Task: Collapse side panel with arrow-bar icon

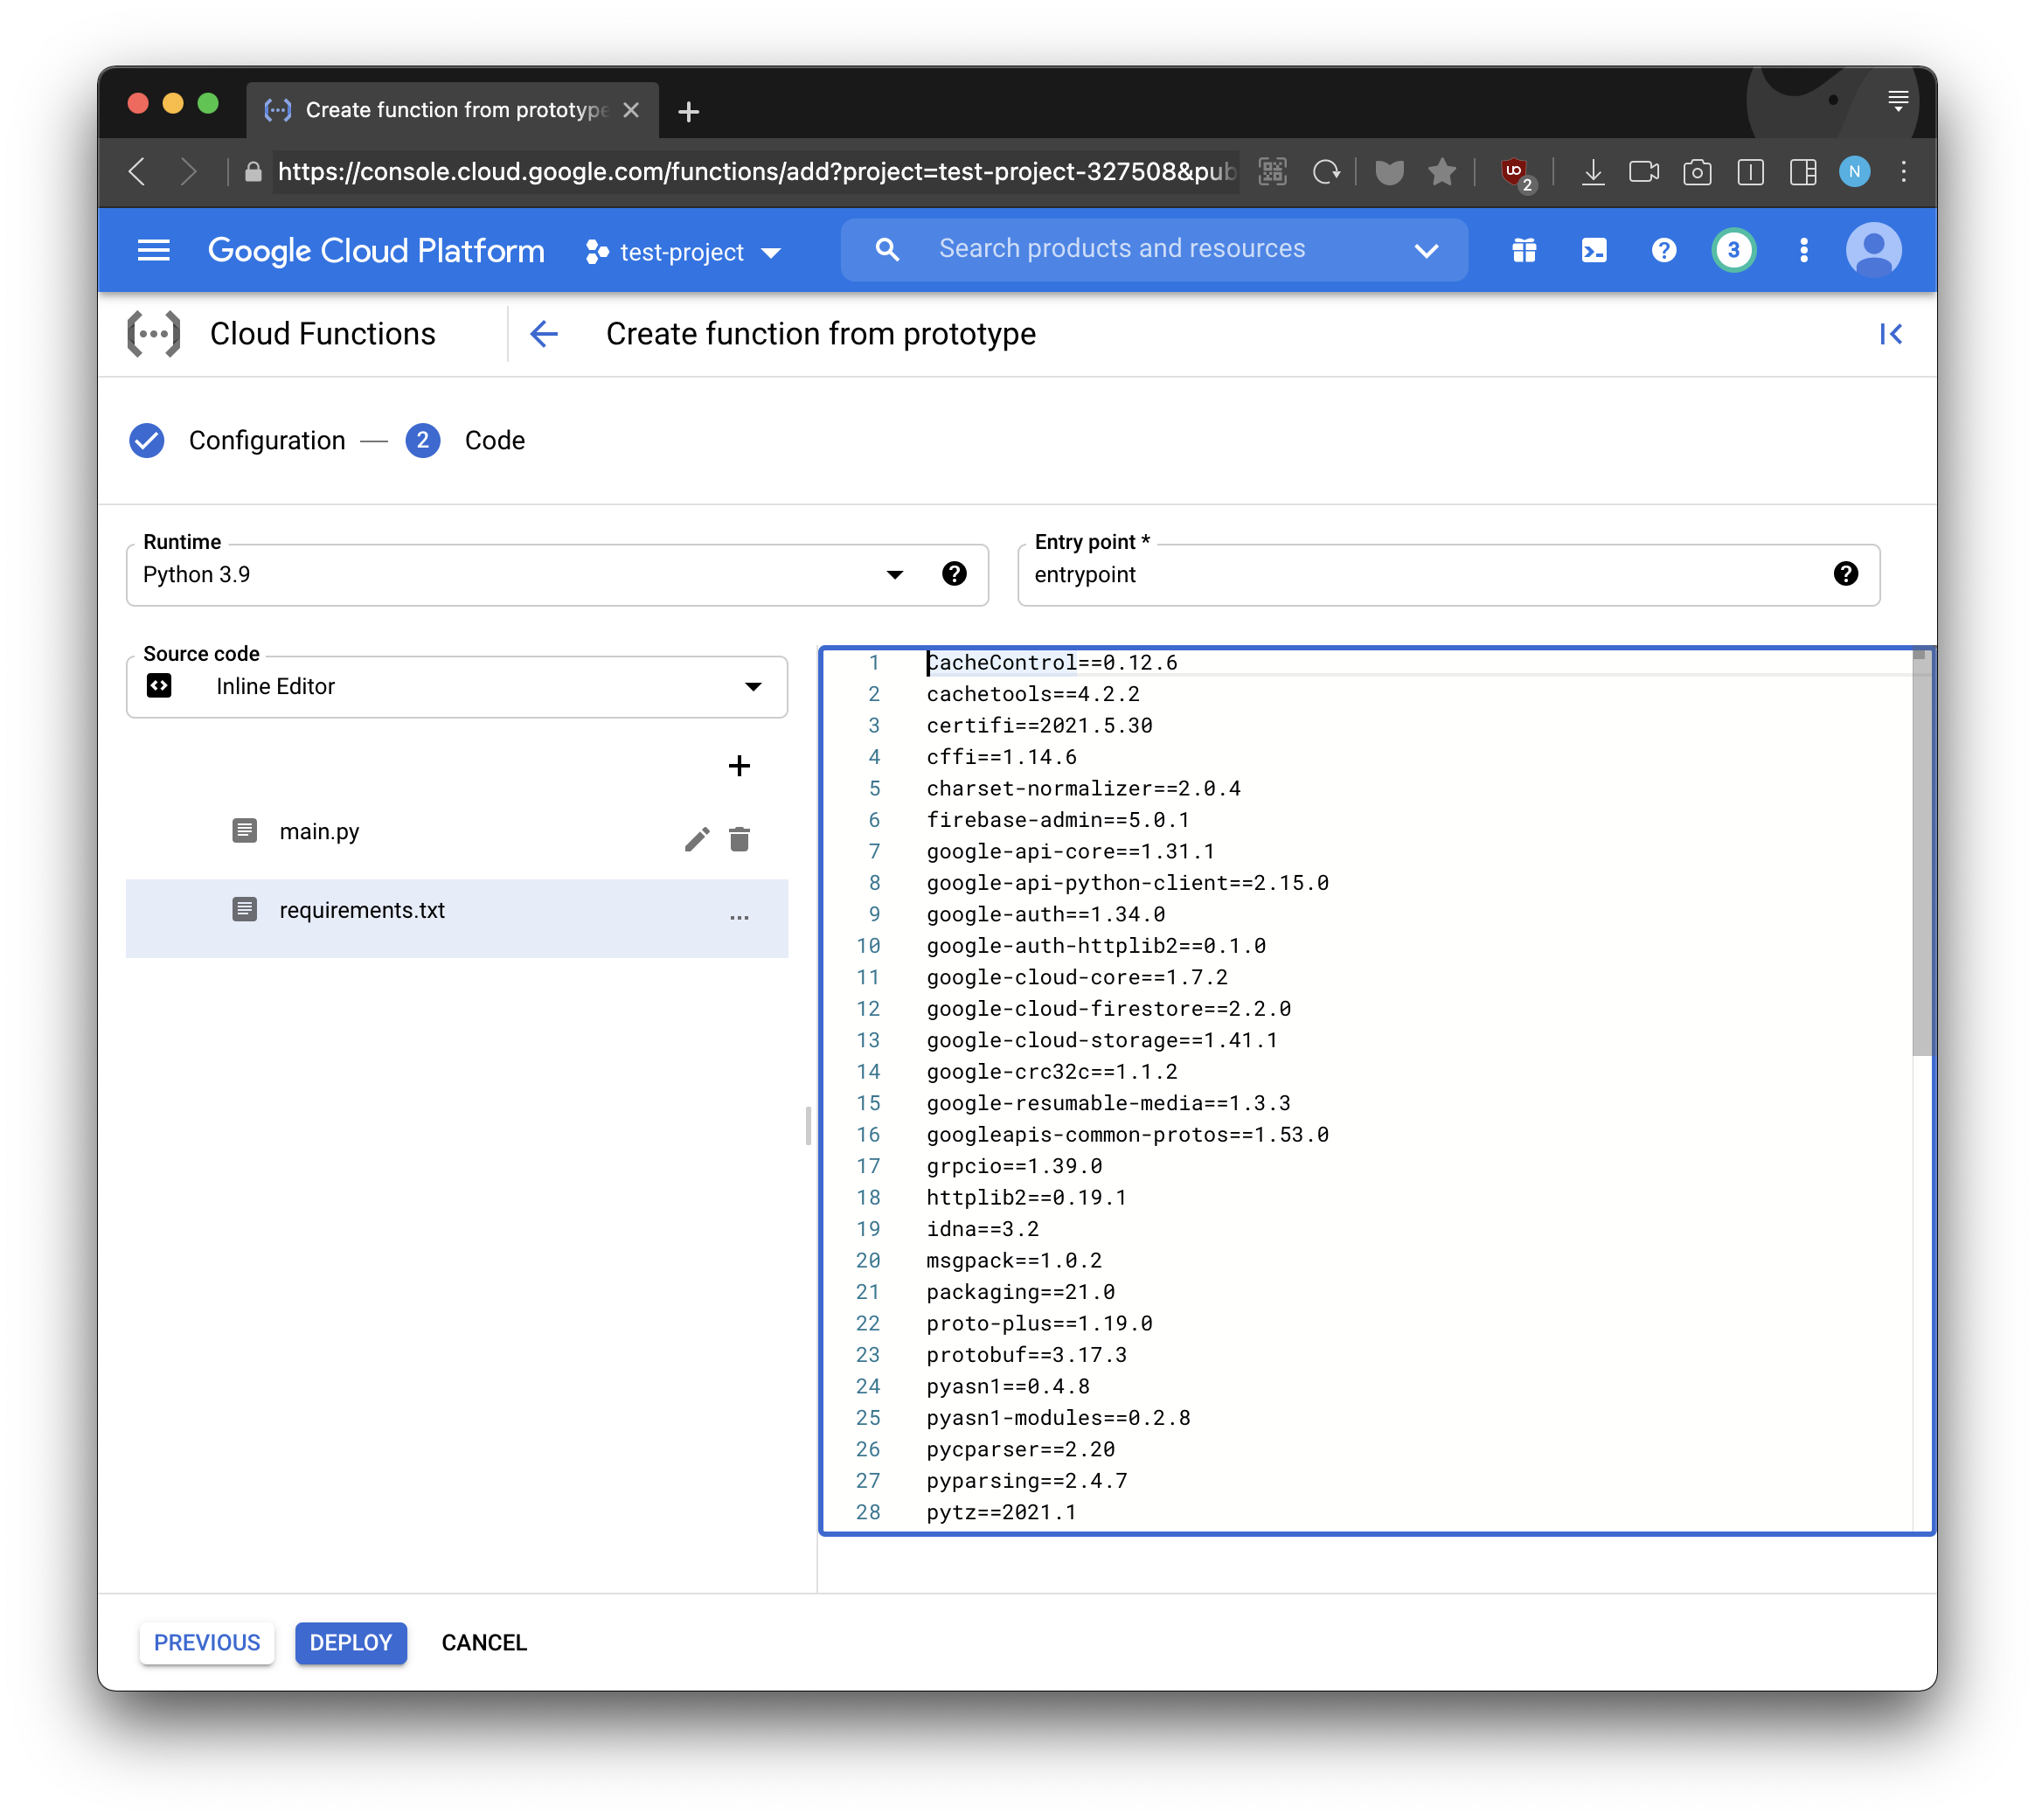Action: coord(1889,334)
